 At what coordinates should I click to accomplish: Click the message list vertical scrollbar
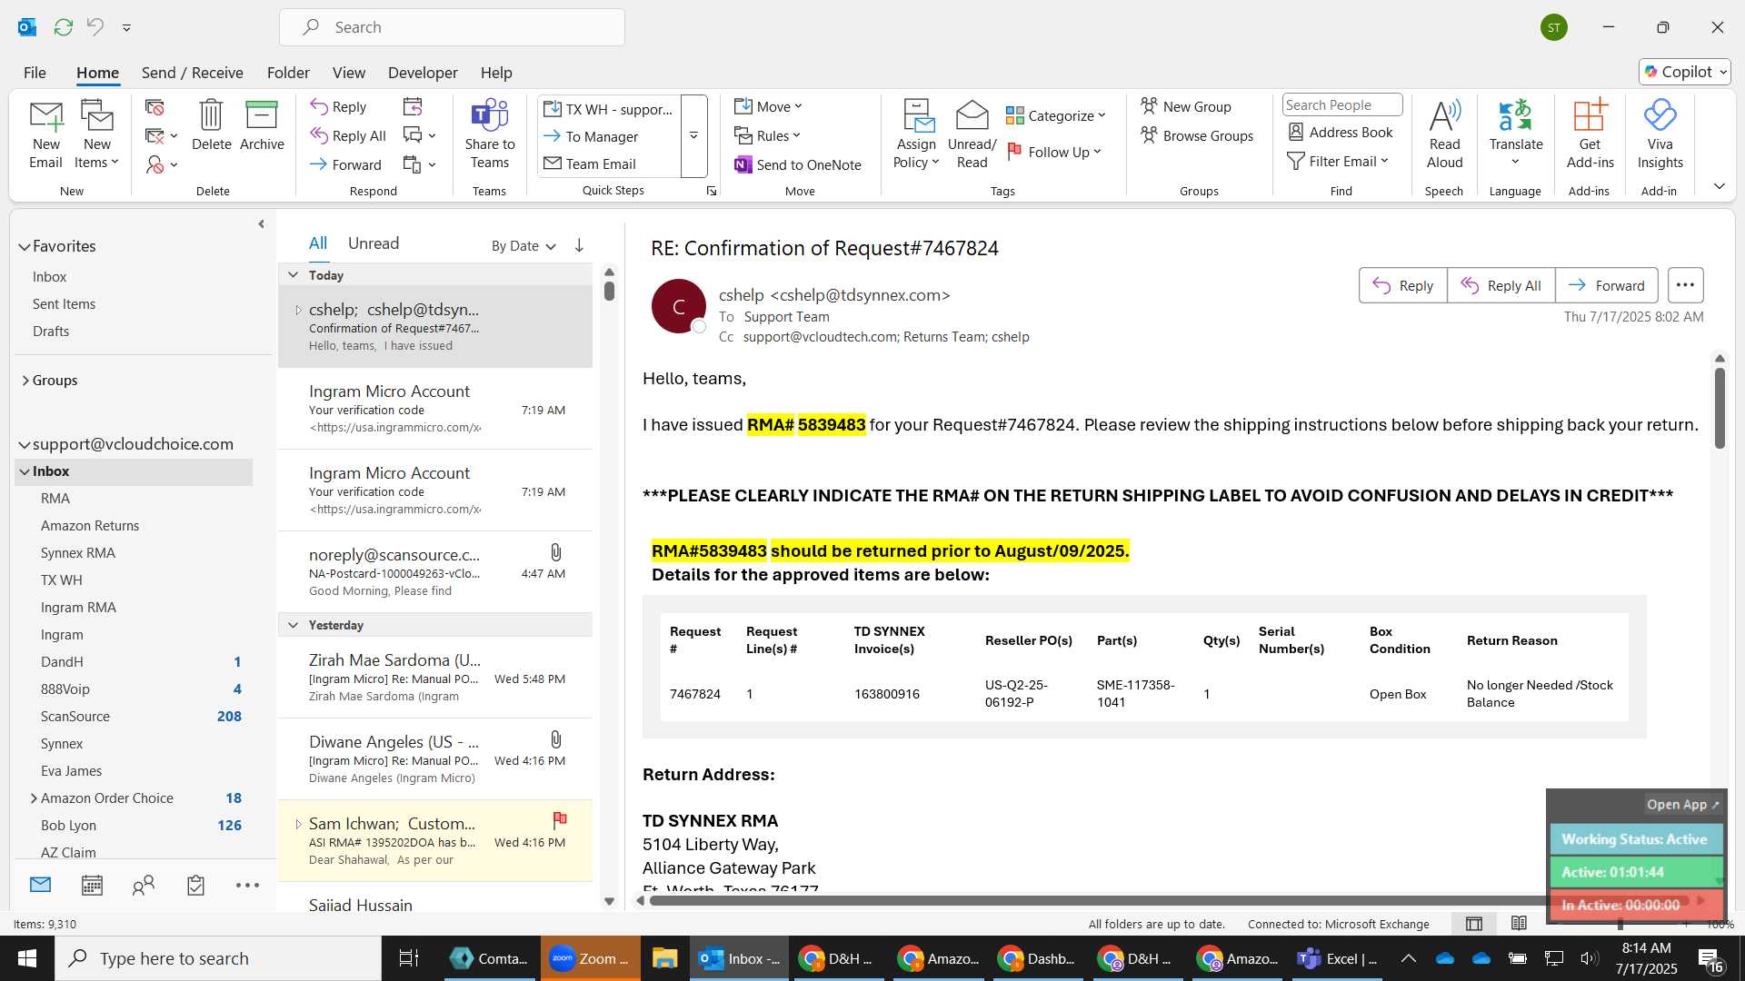pos(609,292)
